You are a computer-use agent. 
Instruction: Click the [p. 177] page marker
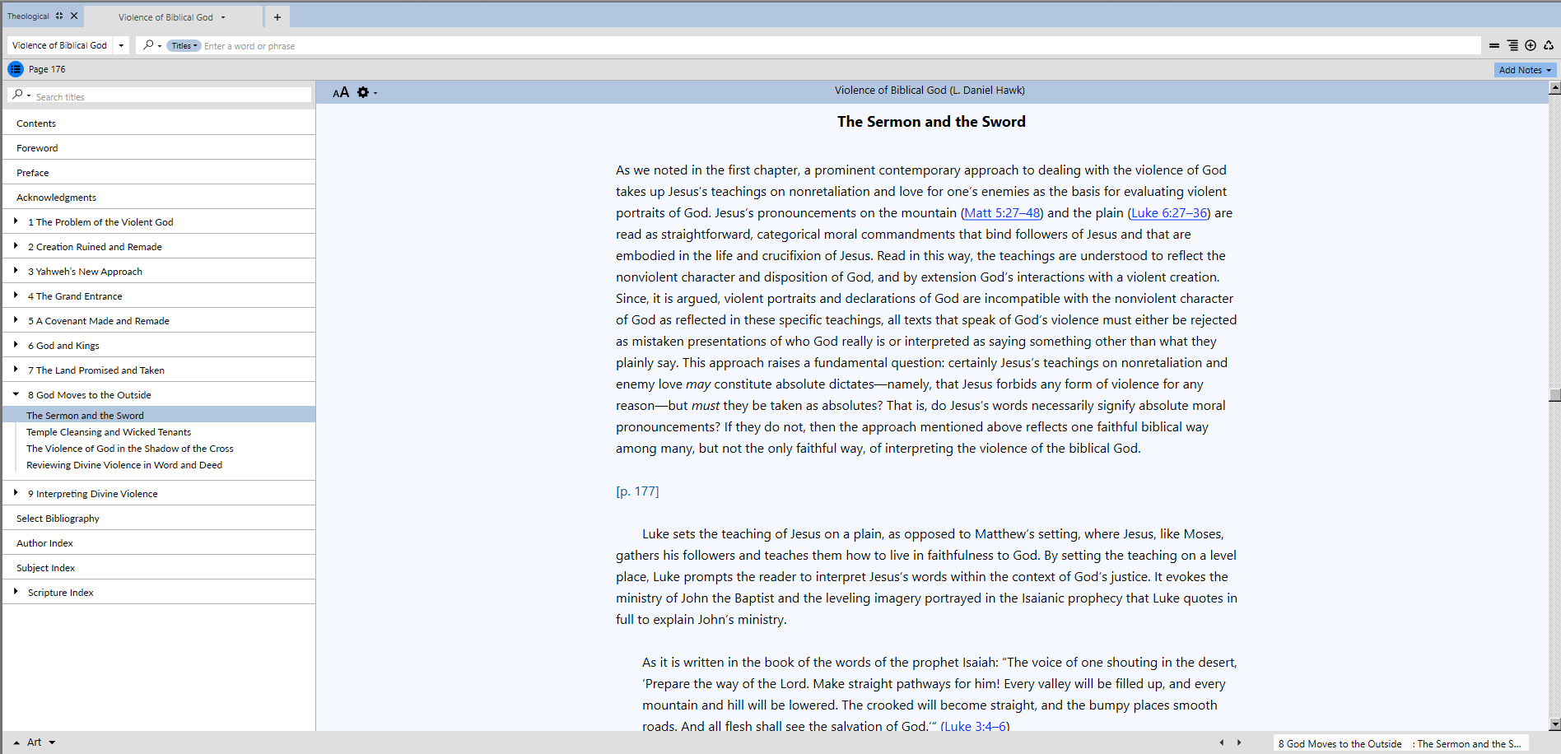point(637,491)
